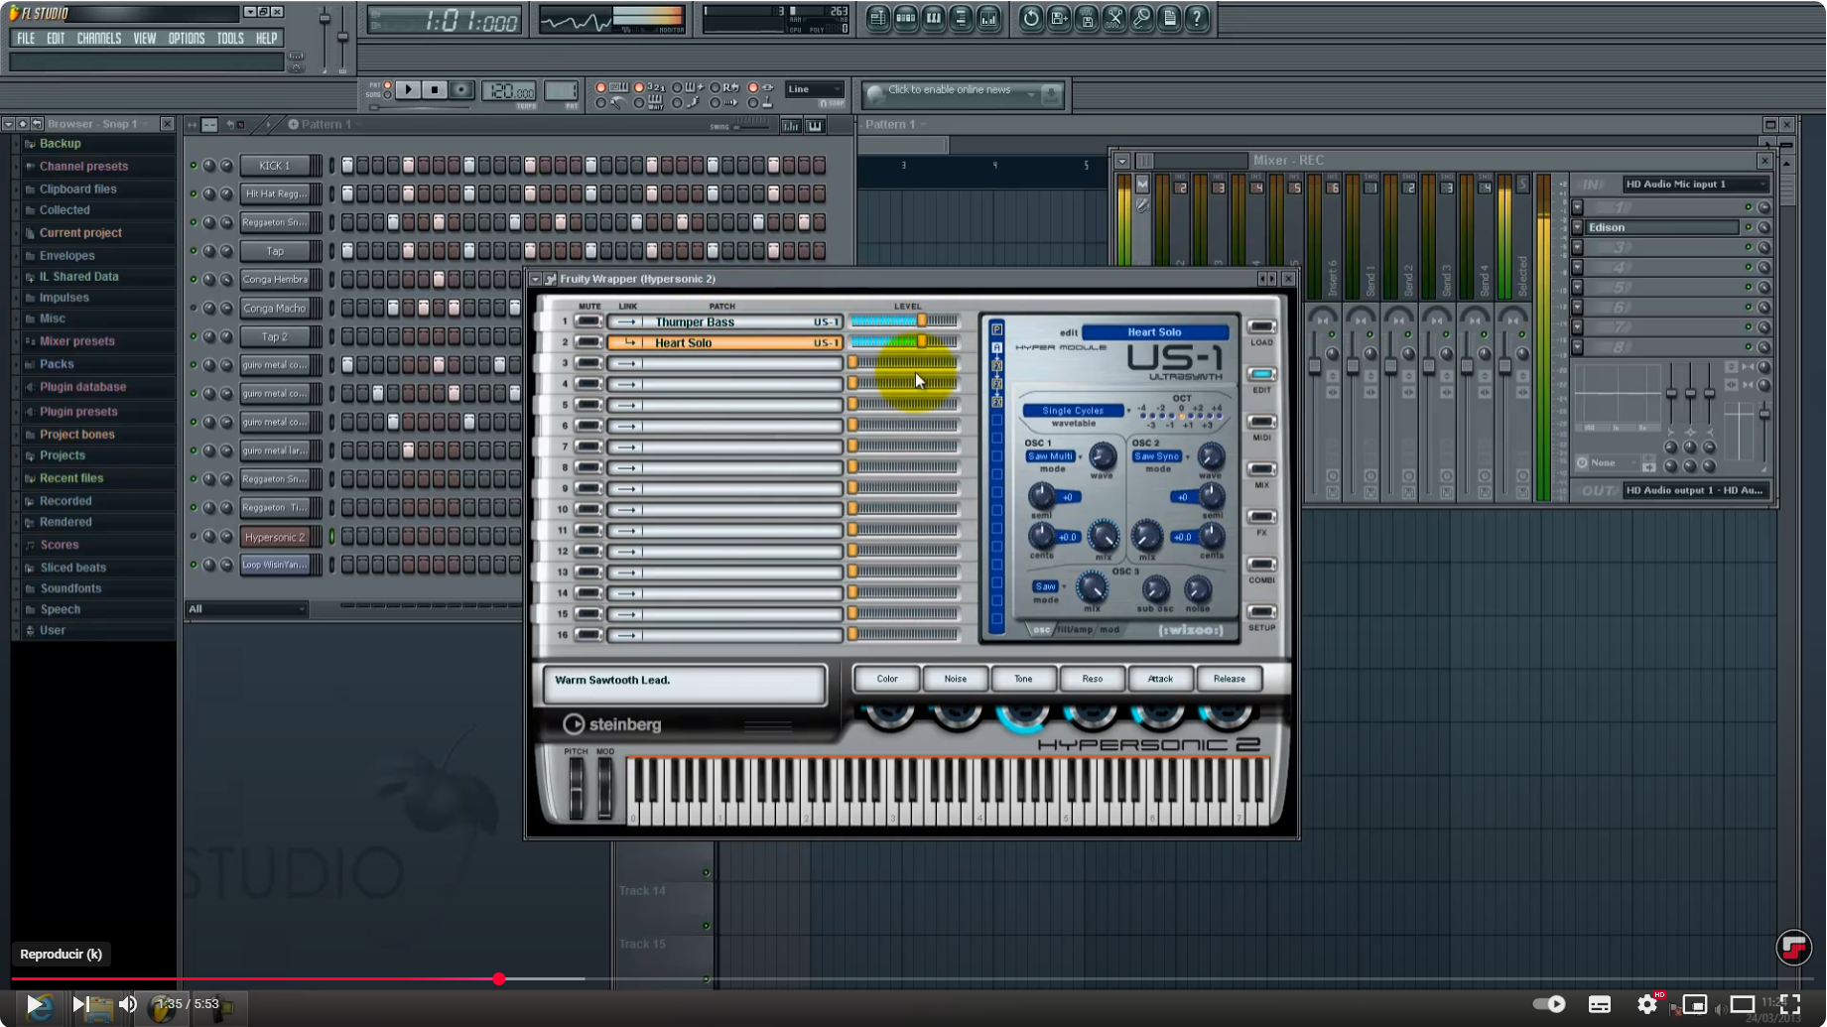Open the TOOLS menu
The height and width of the screenshot is (1027, 1827).
[230, 39]
